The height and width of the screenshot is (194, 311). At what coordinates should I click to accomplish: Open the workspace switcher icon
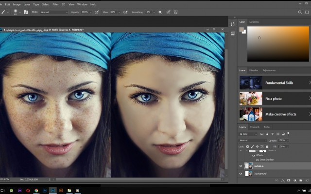point(307,12)
